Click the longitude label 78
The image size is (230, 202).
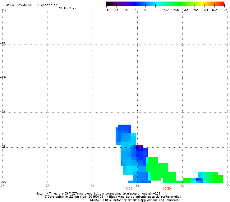pyautogui.click(x=48, y=186)
